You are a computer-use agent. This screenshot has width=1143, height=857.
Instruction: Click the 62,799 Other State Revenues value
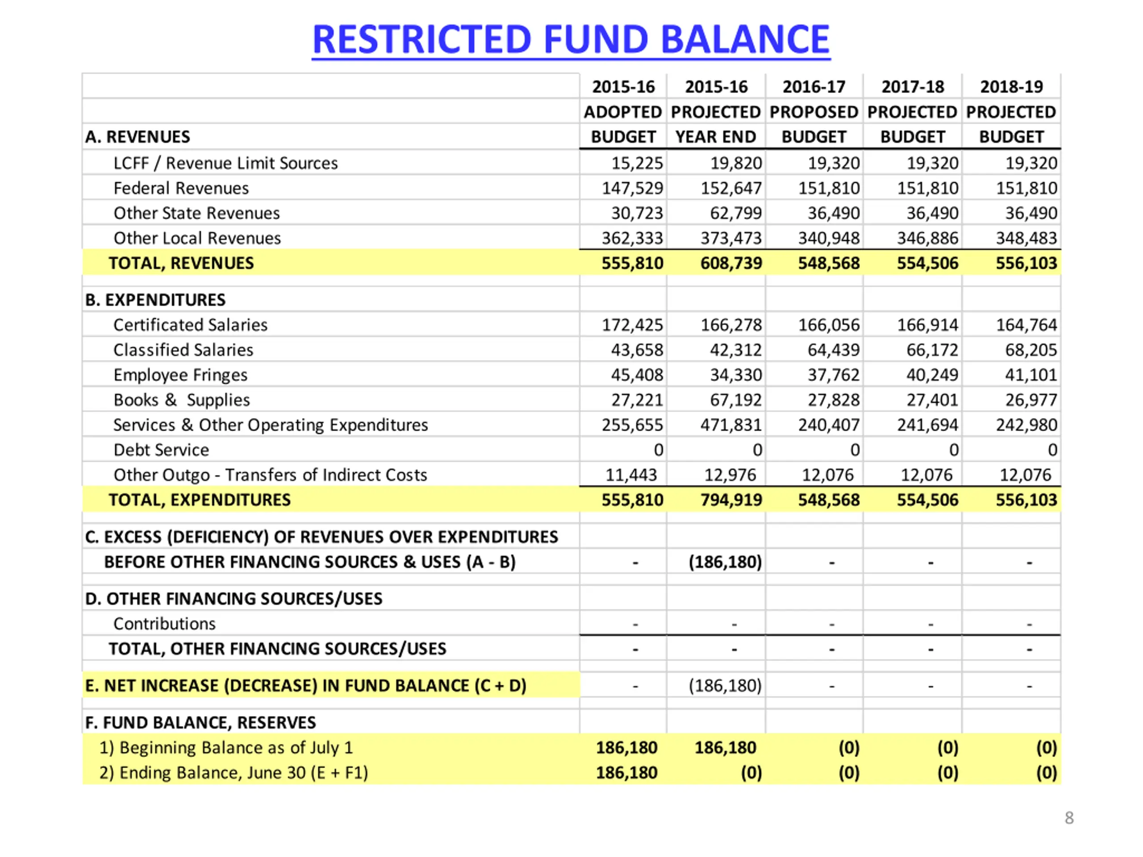[736, 213]
